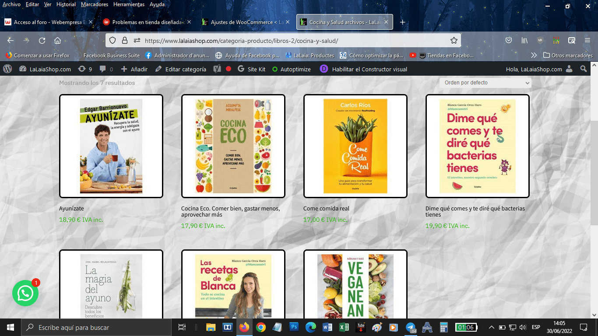Open the 'Otros marcadores' bookmarks folder
This screenshot has width=598, height=336.
[568, 55]
